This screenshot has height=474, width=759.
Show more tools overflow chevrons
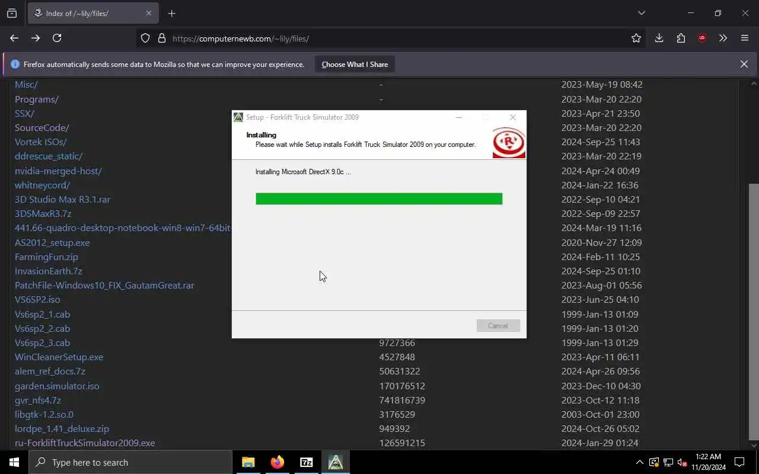[x=723, y=38]
